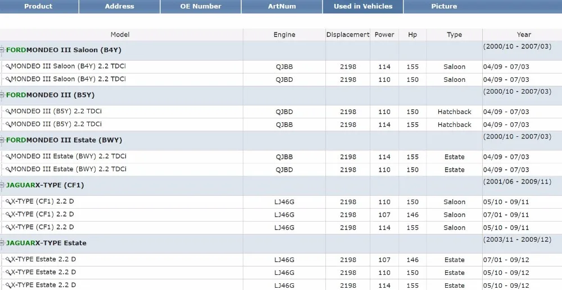
Task: Click magnifier icon for X-TYPE (CF1) 155 Hp row
Action: pyautogui.click(x=8, y=227)
